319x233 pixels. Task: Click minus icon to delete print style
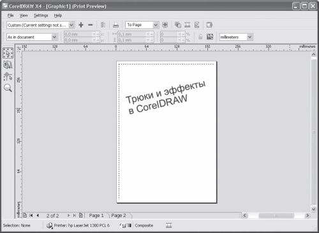(x=91, y=25)
